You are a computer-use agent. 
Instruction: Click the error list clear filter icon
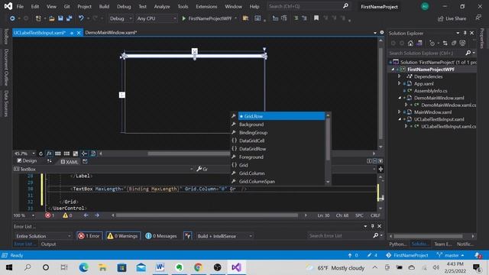coord(187,236)
